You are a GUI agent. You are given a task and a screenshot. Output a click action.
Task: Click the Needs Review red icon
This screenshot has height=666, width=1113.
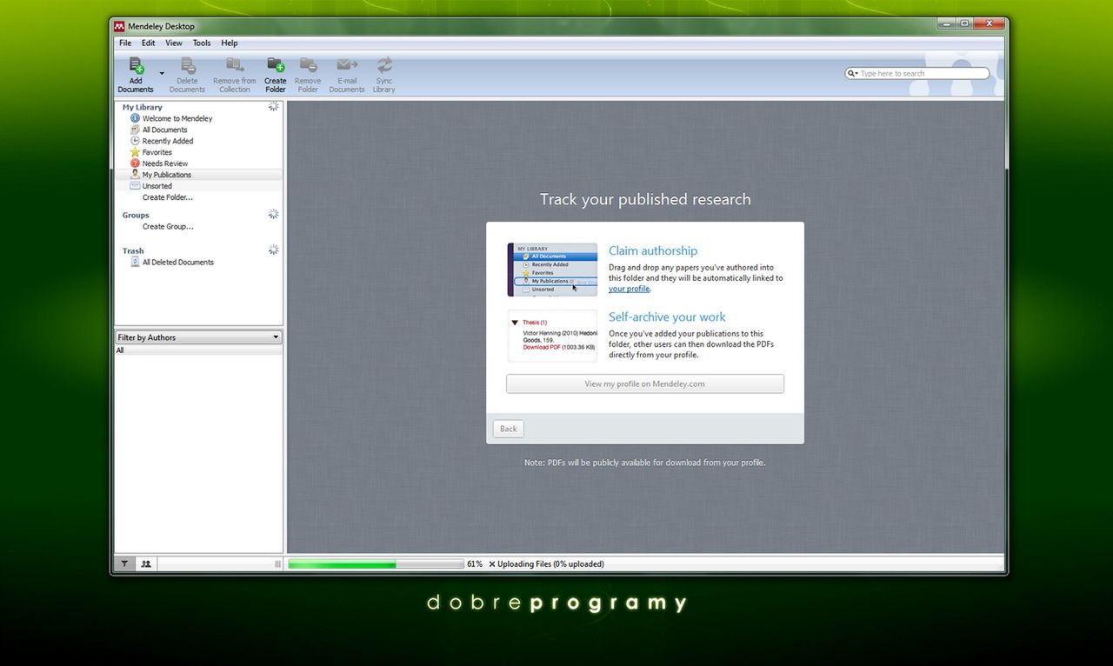point(135,163)
